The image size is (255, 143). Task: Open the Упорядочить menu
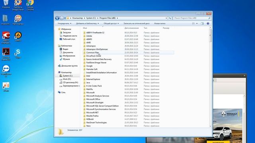click(65, 23)
